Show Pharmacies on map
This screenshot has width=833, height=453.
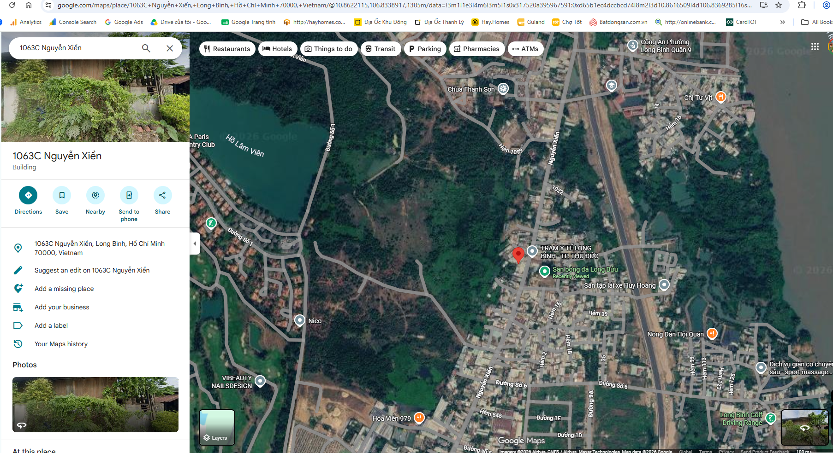477,49
